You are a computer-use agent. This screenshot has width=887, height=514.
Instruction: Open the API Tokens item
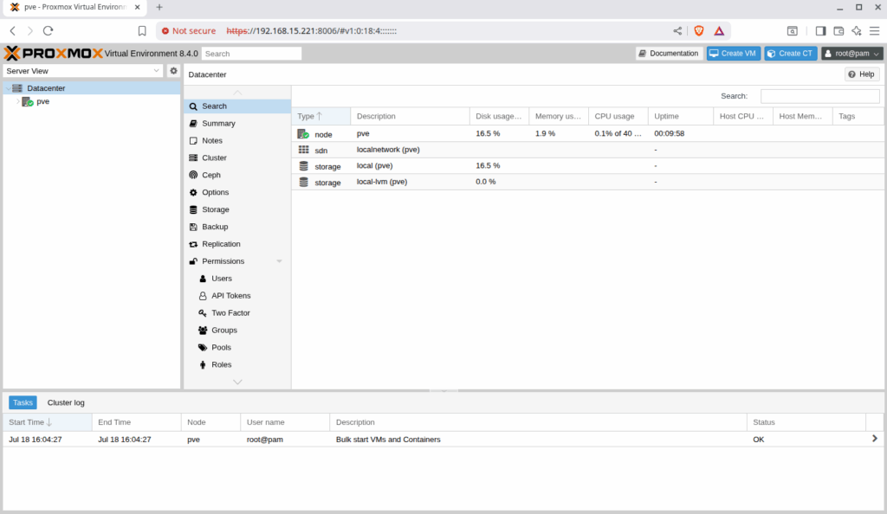[237, 295]
